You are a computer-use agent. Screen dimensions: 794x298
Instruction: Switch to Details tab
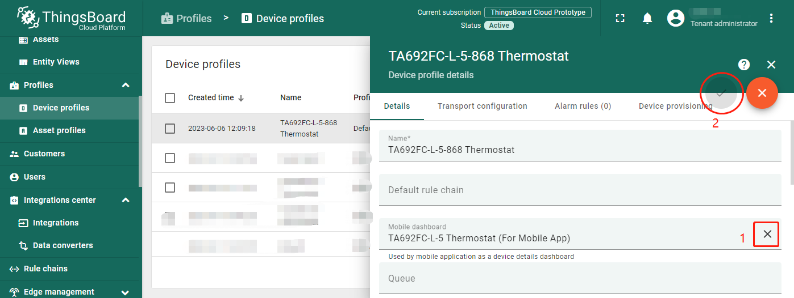[397, 106]
